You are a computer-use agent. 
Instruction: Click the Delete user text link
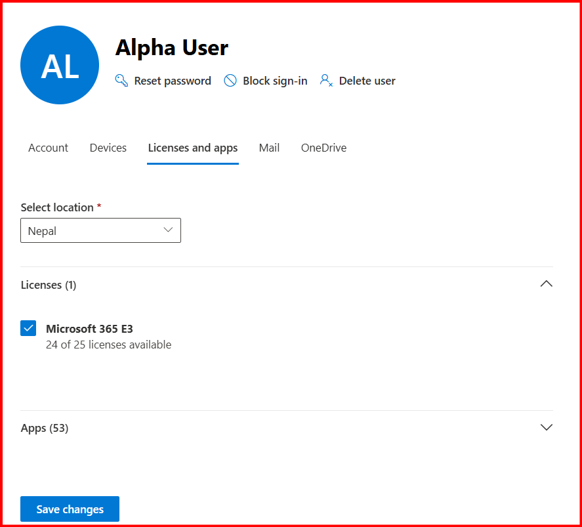tap(367, 81)
